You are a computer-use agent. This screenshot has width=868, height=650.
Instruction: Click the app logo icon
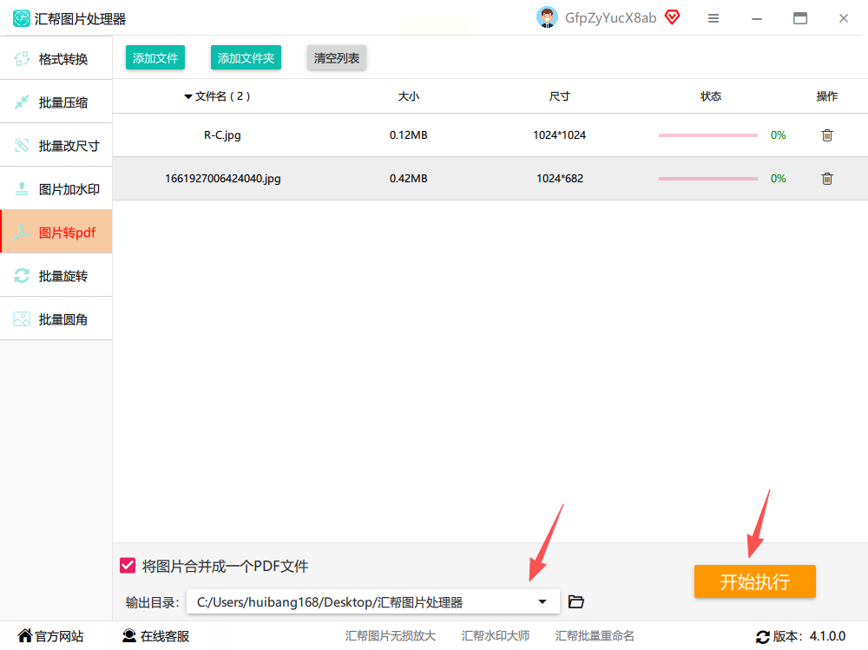pos(22,18)
